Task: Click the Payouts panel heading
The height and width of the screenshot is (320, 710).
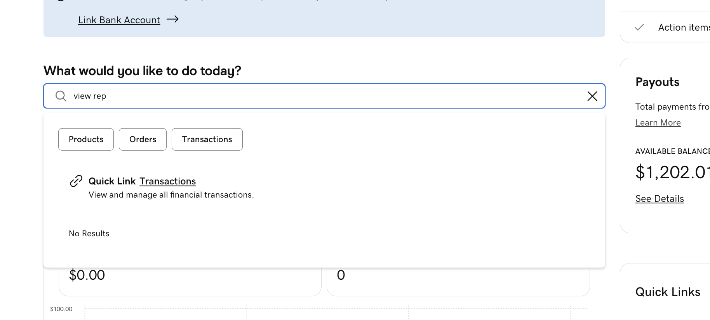Action: 658,82
